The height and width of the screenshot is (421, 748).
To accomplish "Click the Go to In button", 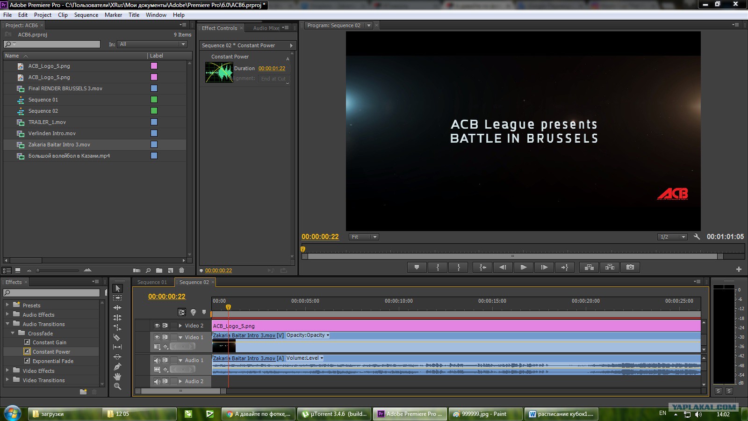I will 482,267.
